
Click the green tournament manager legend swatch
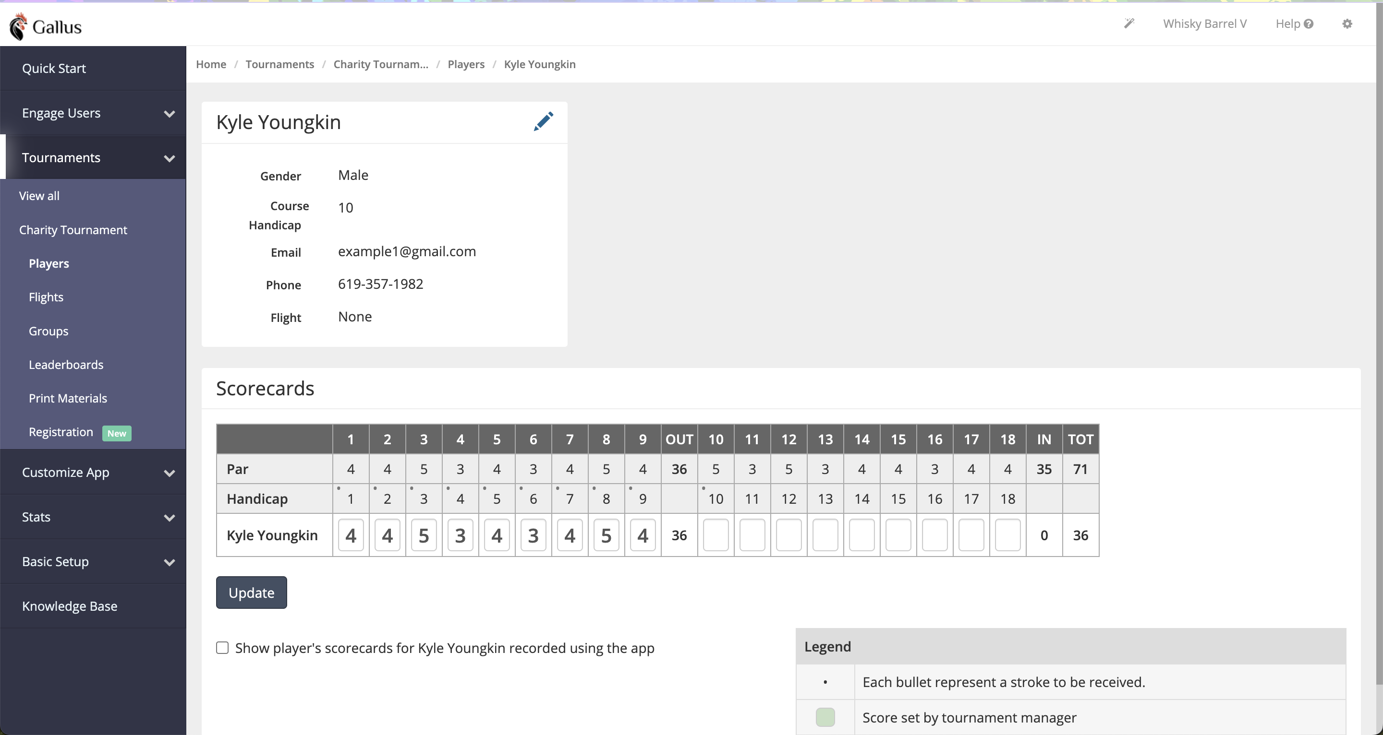825,717
